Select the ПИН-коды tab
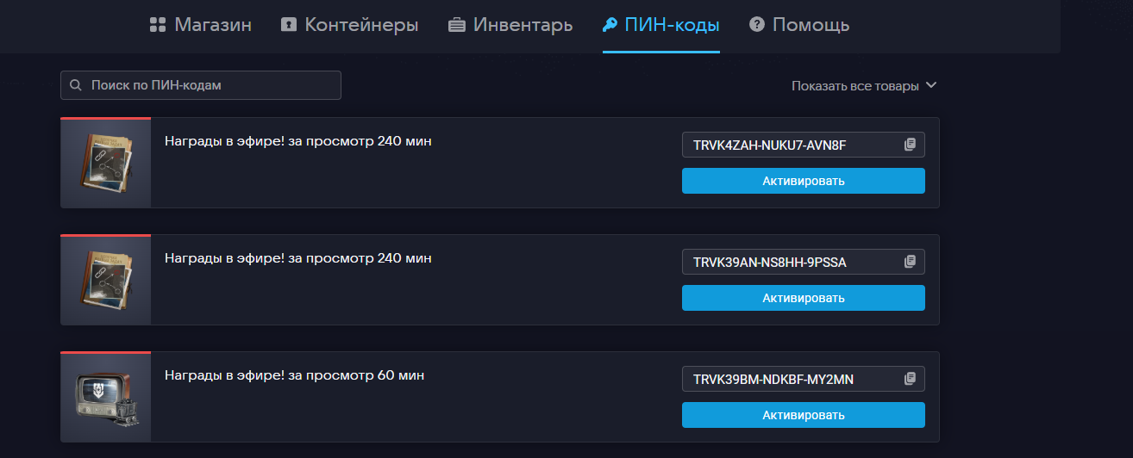1133x458 pixels. pyautogui.click(x=672, y=25)
